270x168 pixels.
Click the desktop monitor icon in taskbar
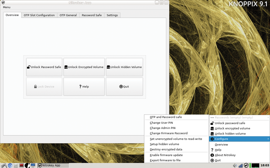point(33,165)
